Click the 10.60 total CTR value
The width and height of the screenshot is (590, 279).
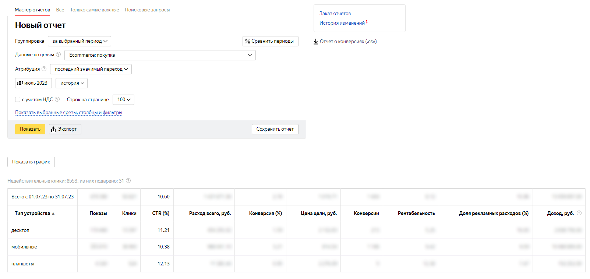163,197
